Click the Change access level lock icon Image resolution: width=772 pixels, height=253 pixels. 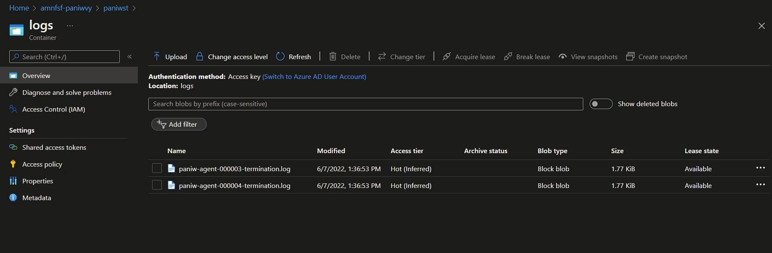pos(200,56)
